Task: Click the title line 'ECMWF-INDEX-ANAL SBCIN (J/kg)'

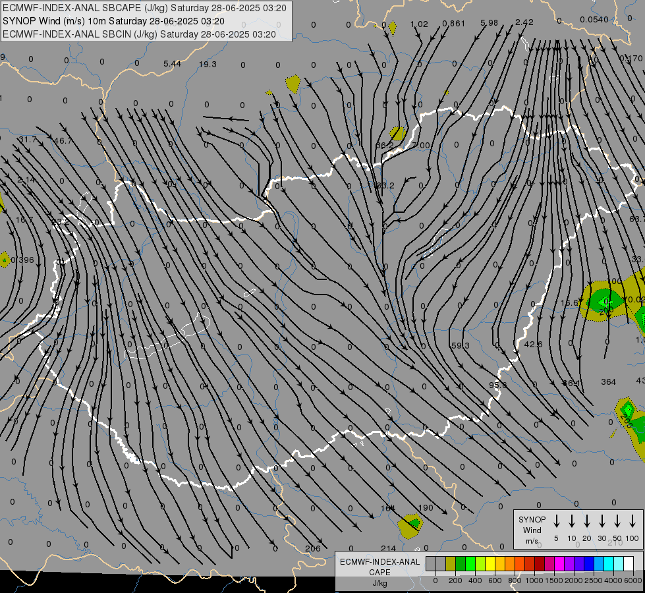Action: tap(80, 34)
